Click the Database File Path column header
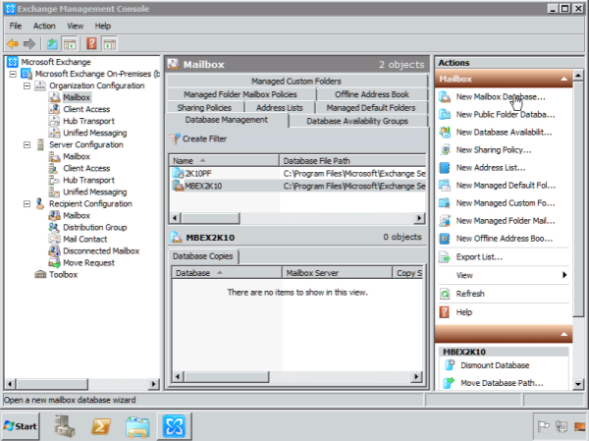Screen dimensions: 589x441 coord(352,161)
